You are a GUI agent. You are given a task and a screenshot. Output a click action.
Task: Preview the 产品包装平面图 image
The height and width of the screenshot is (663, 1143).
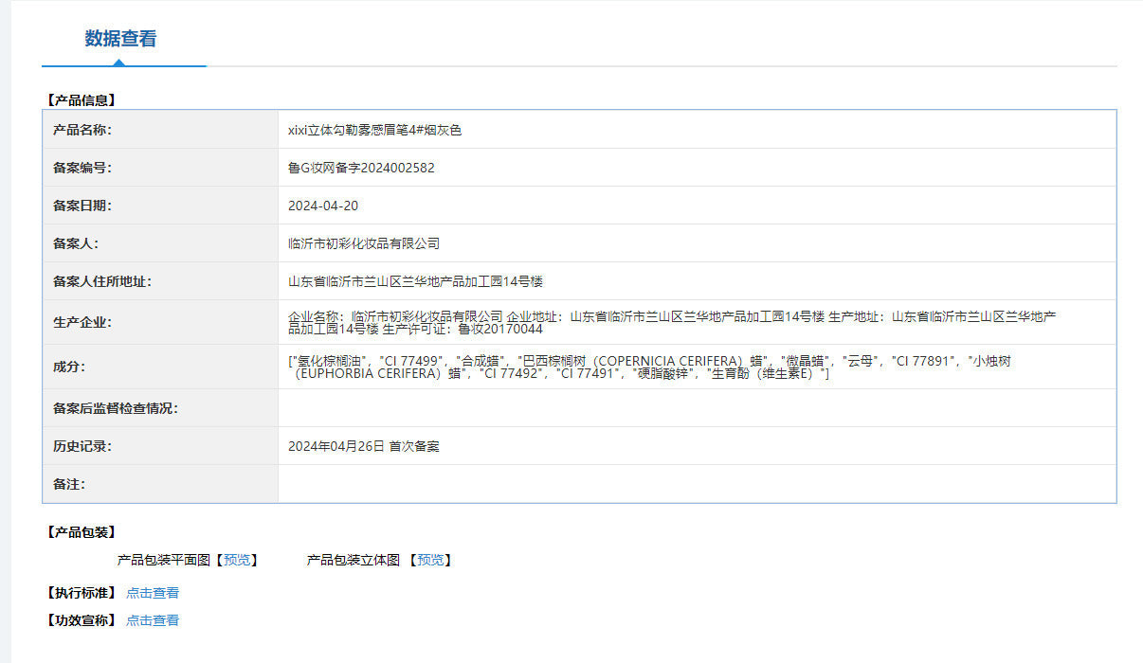pos(237,560)
